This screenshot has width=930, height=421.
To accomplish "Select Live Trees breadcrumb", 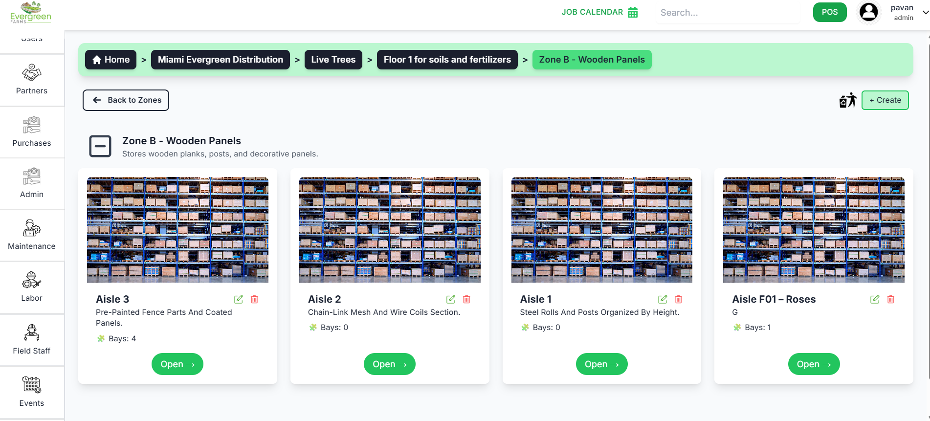I will coord(333,60).
